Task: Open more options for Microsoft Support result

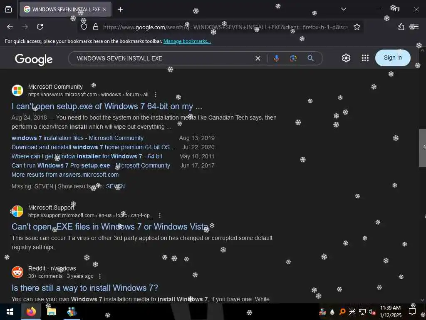Action: (160, 215)
